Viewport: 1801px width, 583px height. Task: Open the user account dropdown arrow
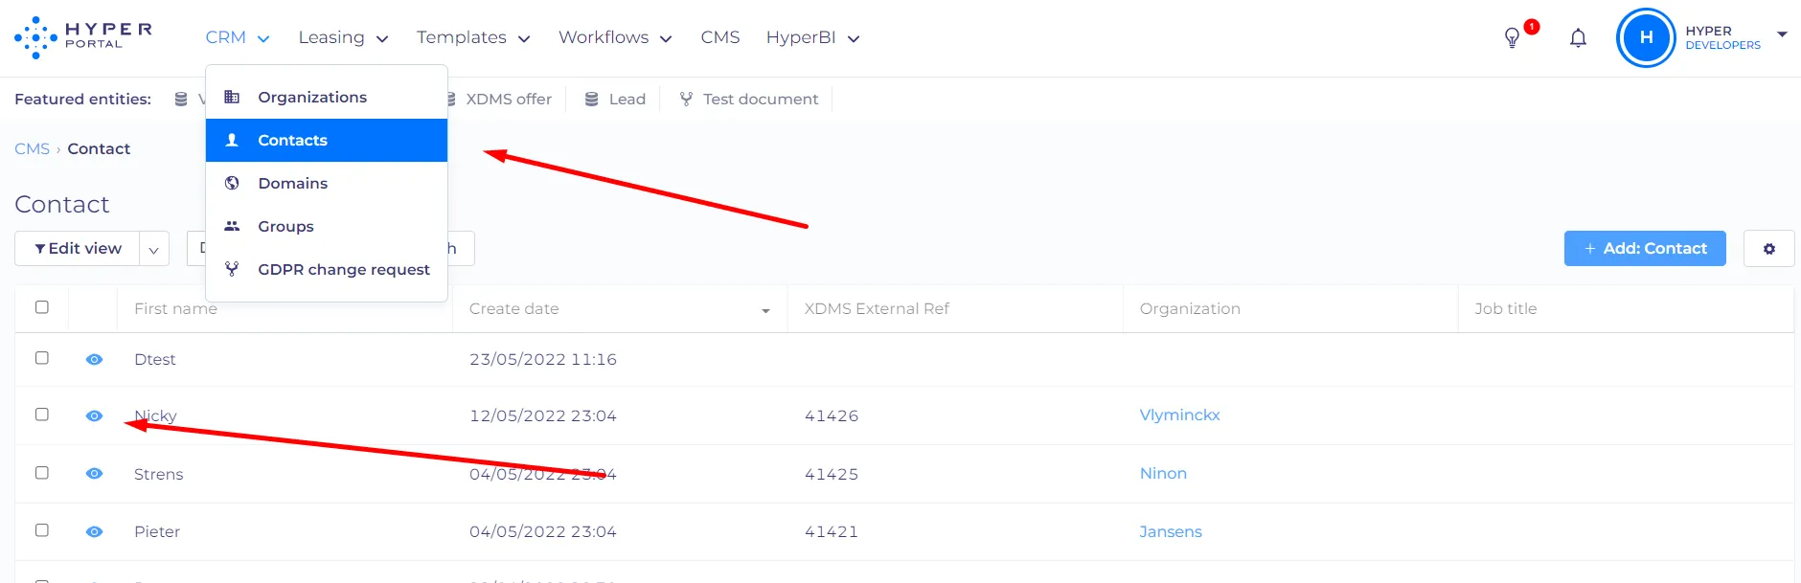coord(1782,34)
